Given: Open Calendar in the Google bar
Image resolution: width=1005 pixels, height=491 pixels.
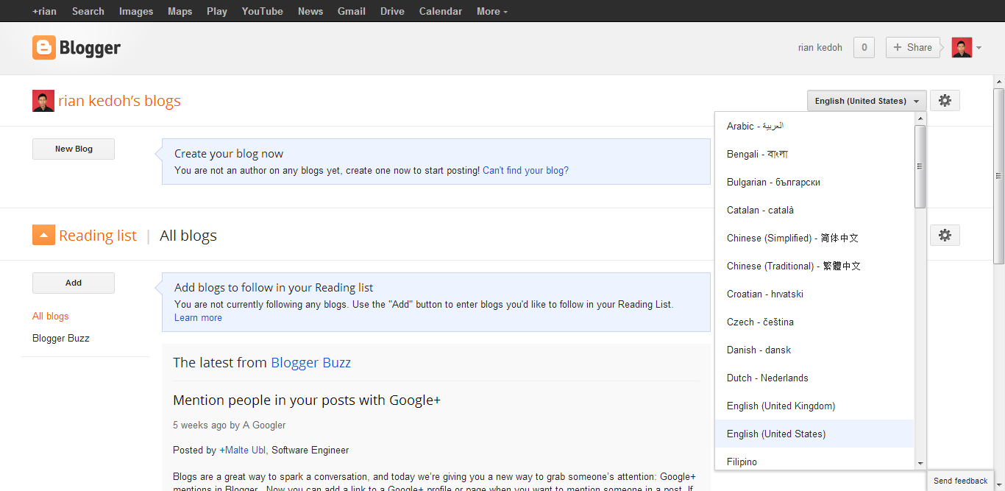Looking at the screenshot, I should coord(441,11).
